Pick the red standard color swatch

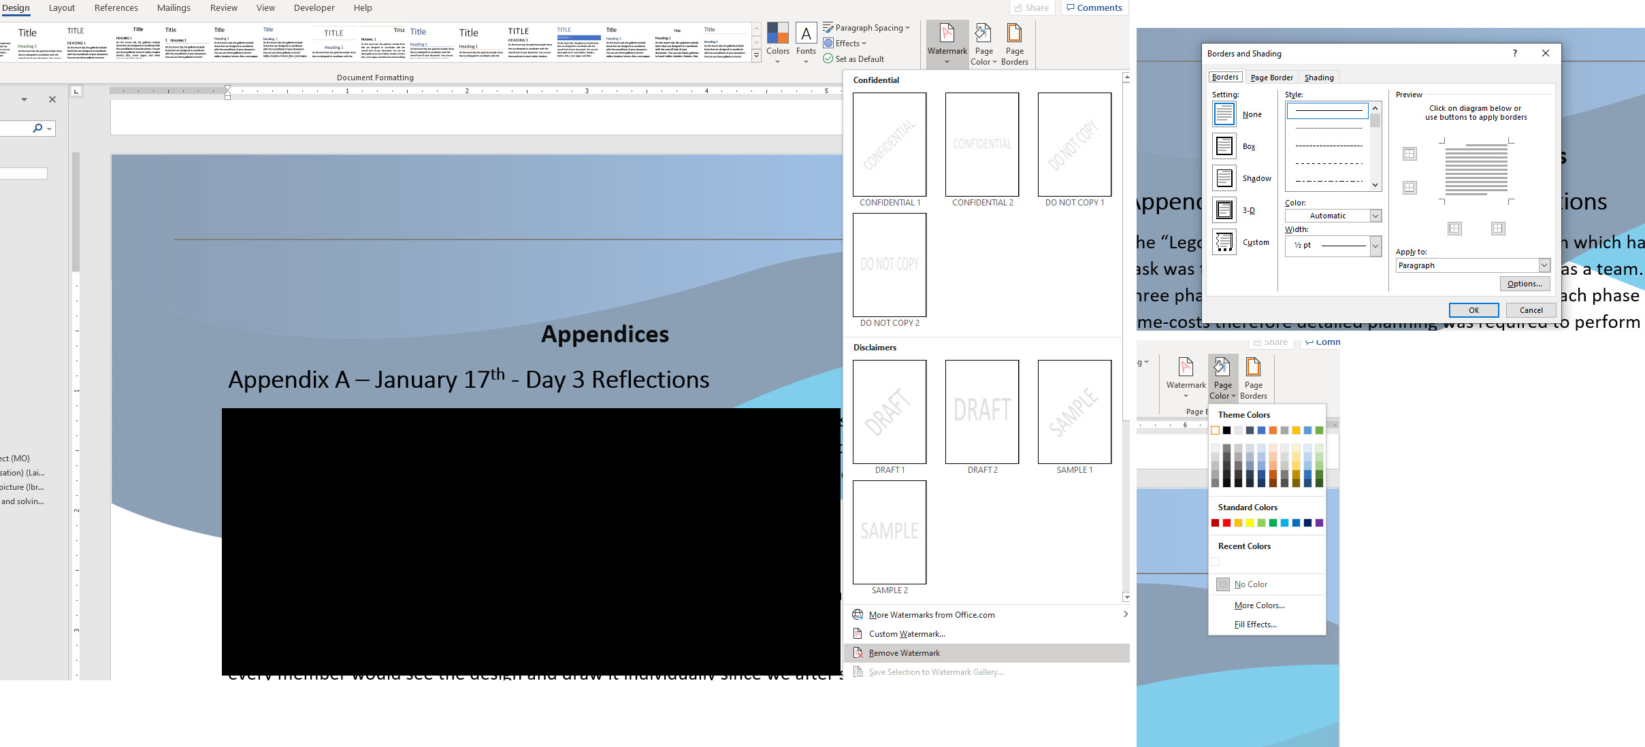click(x=1226, y=523)
